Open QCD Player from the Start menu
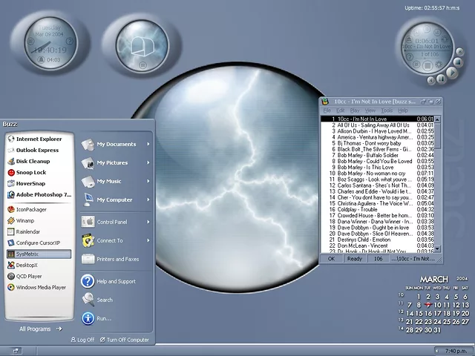This screenshot has height=356, width=475. (31, 276)
